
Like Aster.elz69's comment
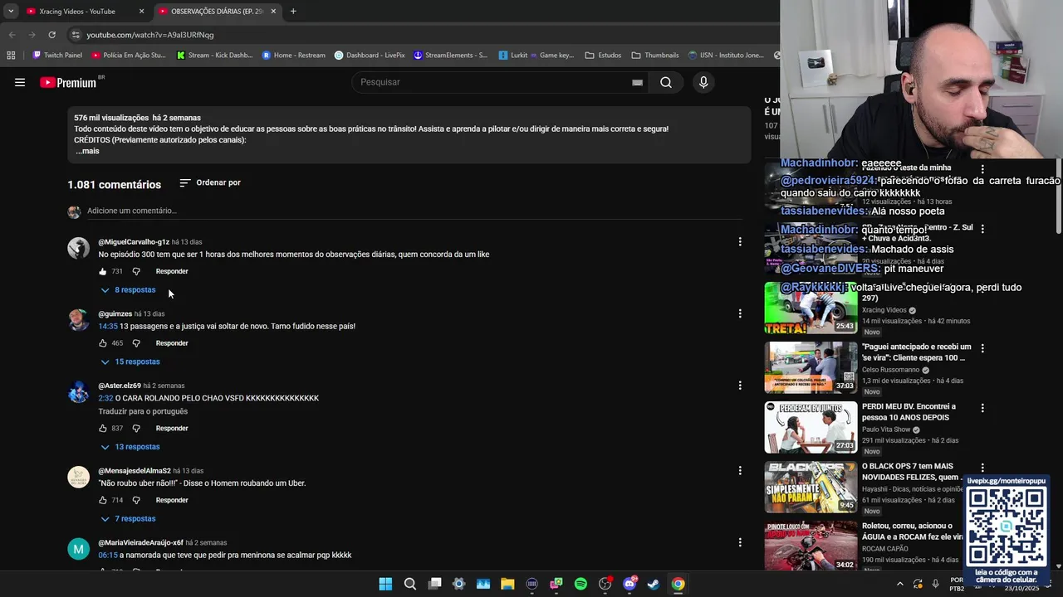click(x=103, y=429)
